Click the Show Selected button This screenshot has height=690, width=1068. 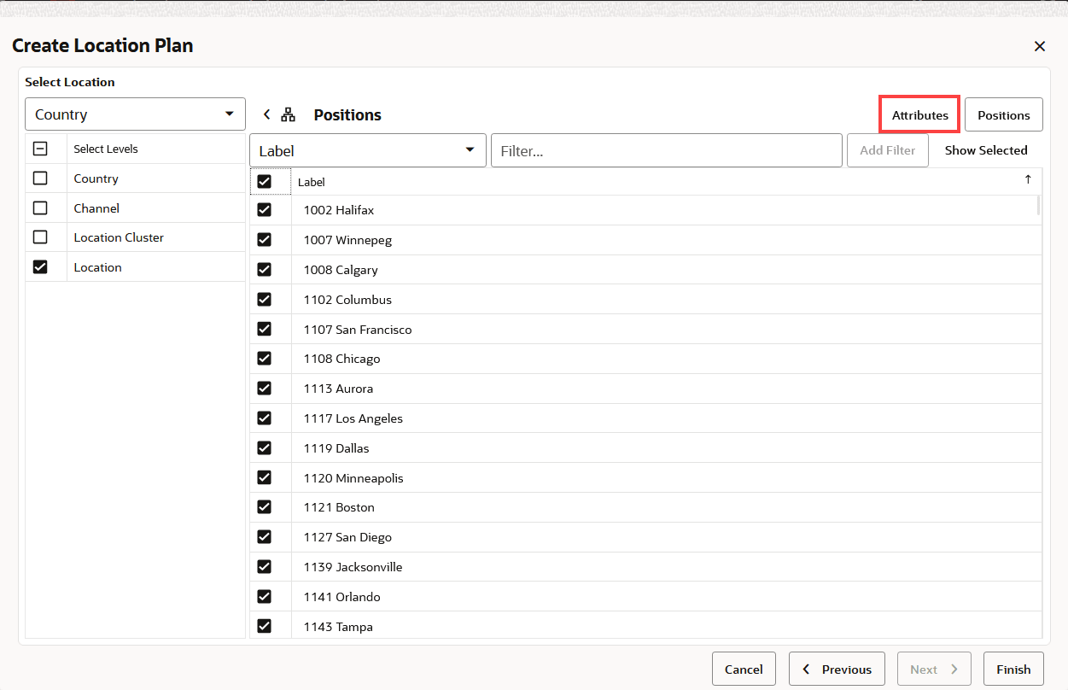tap(986, 149)
